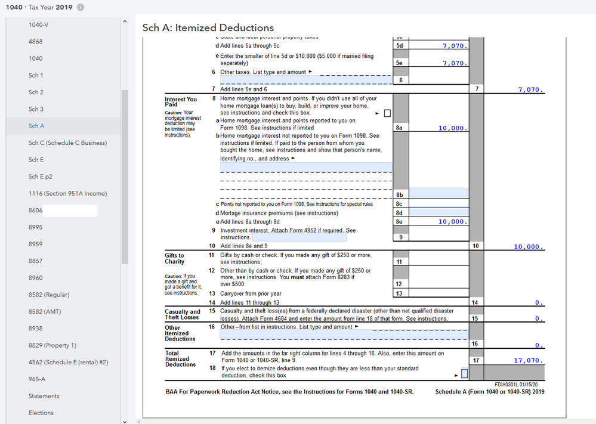Open Sch C (Schedule C Business) form

coord(67,143)
